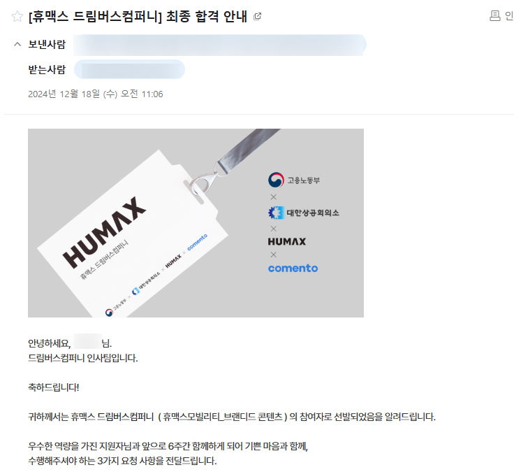
Task: Click the 보낸사람 label
Action: point(47,44)
